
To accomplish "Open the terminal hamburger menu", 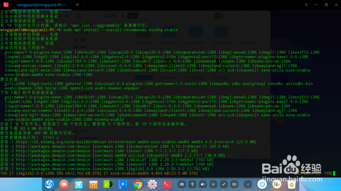I will coord(306,4).
